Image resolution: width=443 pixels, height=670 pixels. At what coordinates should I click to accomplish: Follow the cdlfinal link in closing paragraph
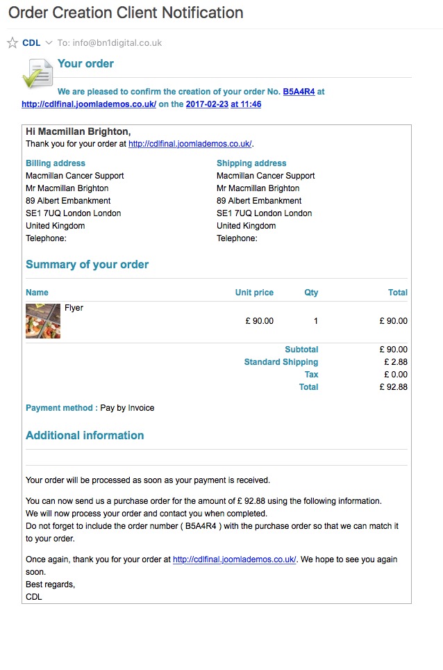click(x=235, y=559)
